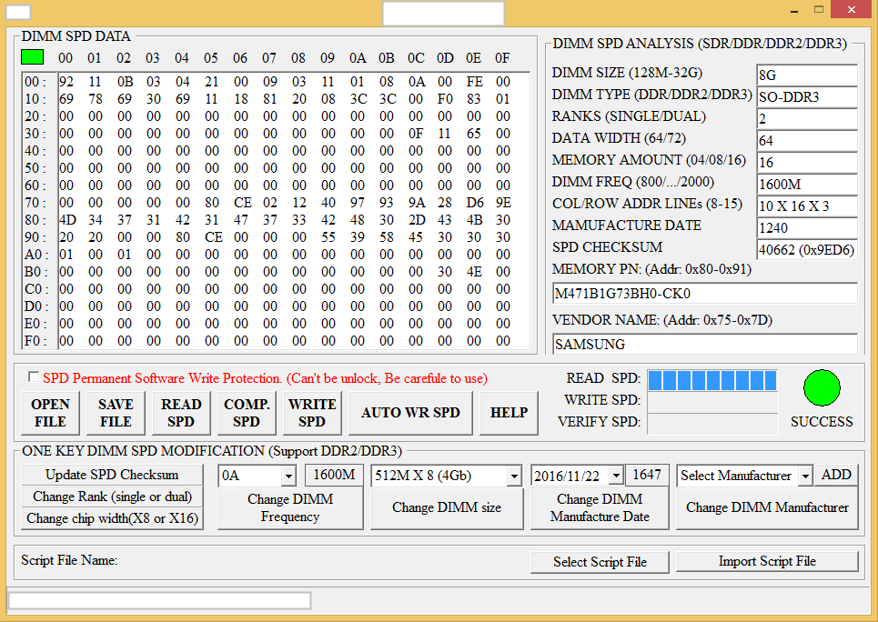Click the RANKS field showing 2
Image resolution: width=878 pixels, height=622 pixels.
(x=807, y=119)
